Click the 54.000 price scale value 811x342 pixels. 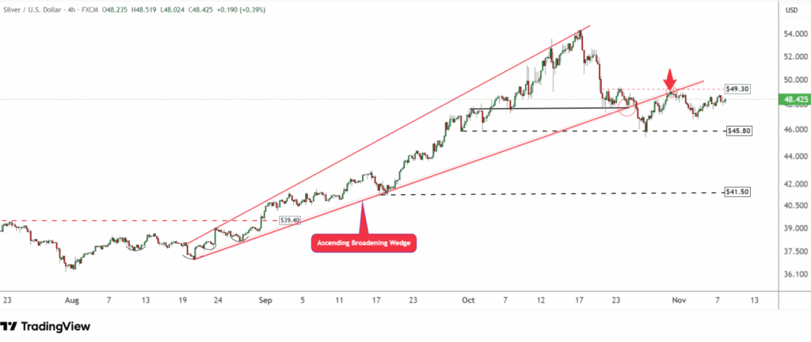pyautogui.click(x=794, y=34)
